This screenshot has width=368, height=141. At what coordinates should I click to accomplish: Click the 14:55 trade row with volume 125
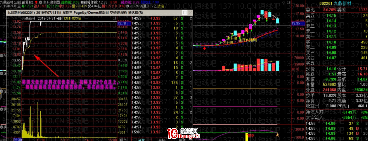(162, 82)
